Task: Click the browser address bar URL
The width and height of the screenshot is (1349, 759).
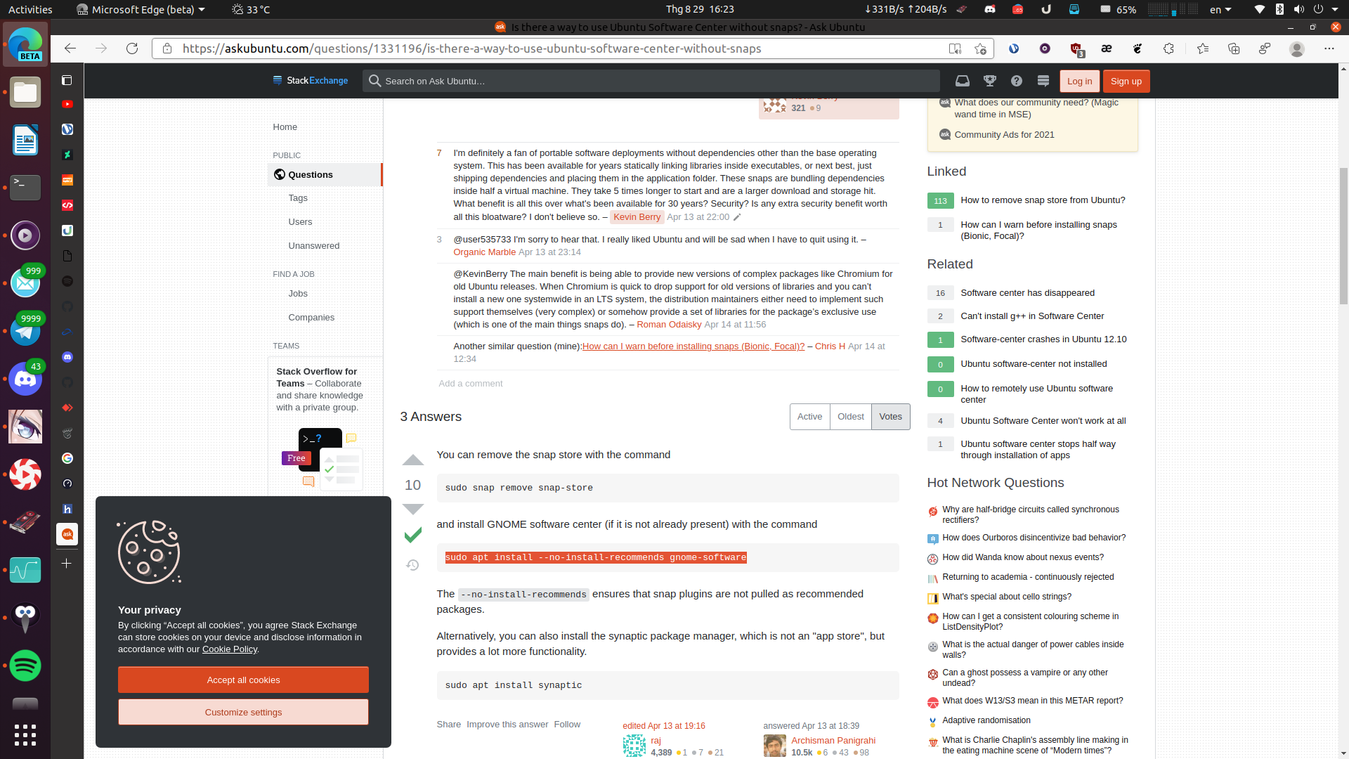Action: 472,48
